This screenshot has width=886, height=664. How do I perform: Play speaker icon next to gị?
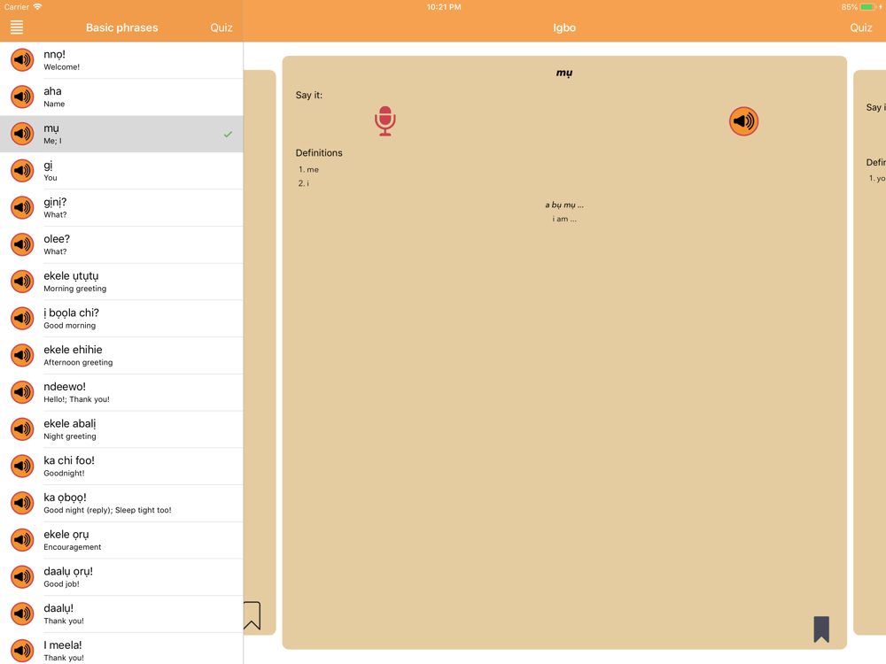pos(23,171)
